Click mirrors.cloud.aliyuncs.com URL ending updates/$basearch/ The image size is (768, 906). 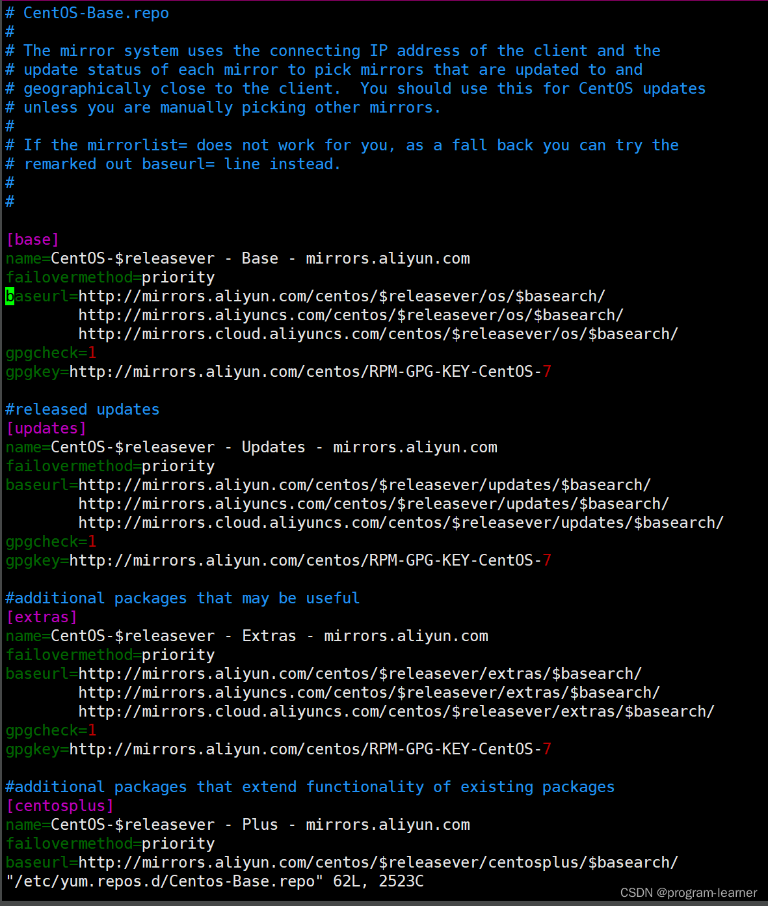click(x=401, y=523)
